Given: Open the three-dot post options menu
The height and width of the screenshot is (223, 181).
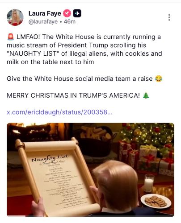Looking at the screenshot, I should pyautogui.click(x=169, y=17).
